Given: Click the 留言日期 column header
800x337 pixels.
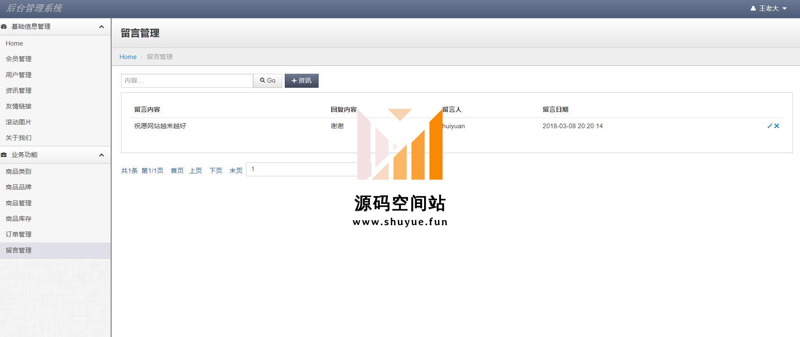Looking at the screenshot, I should coord(555,109).
